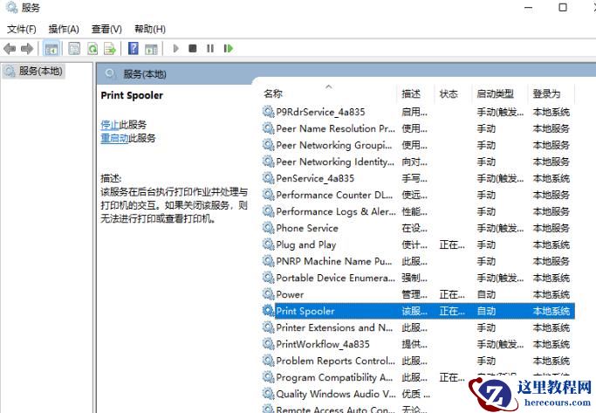Select 服务(本地) in the left tree

pyautogui.click(x=33, y=71)
